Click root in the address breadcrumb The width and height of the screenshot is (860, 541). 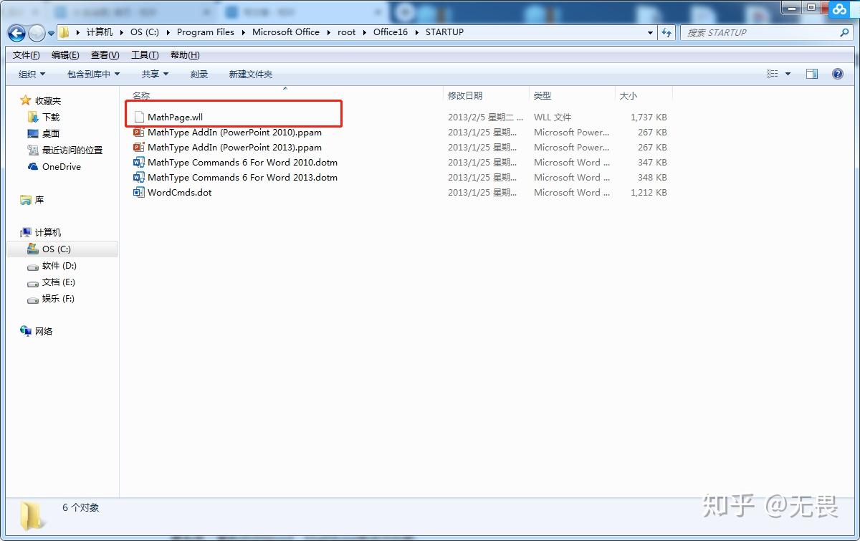coord(347,32)
